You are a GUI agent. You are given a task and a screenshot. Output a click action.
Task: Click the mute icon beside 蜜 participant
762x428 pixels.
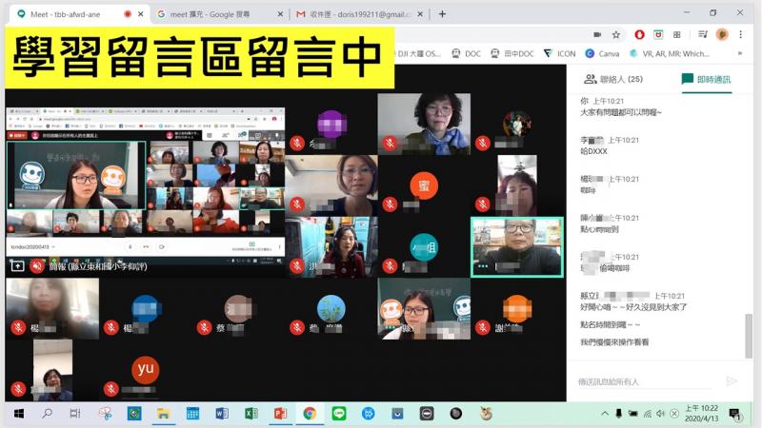(x=390, y=204)
